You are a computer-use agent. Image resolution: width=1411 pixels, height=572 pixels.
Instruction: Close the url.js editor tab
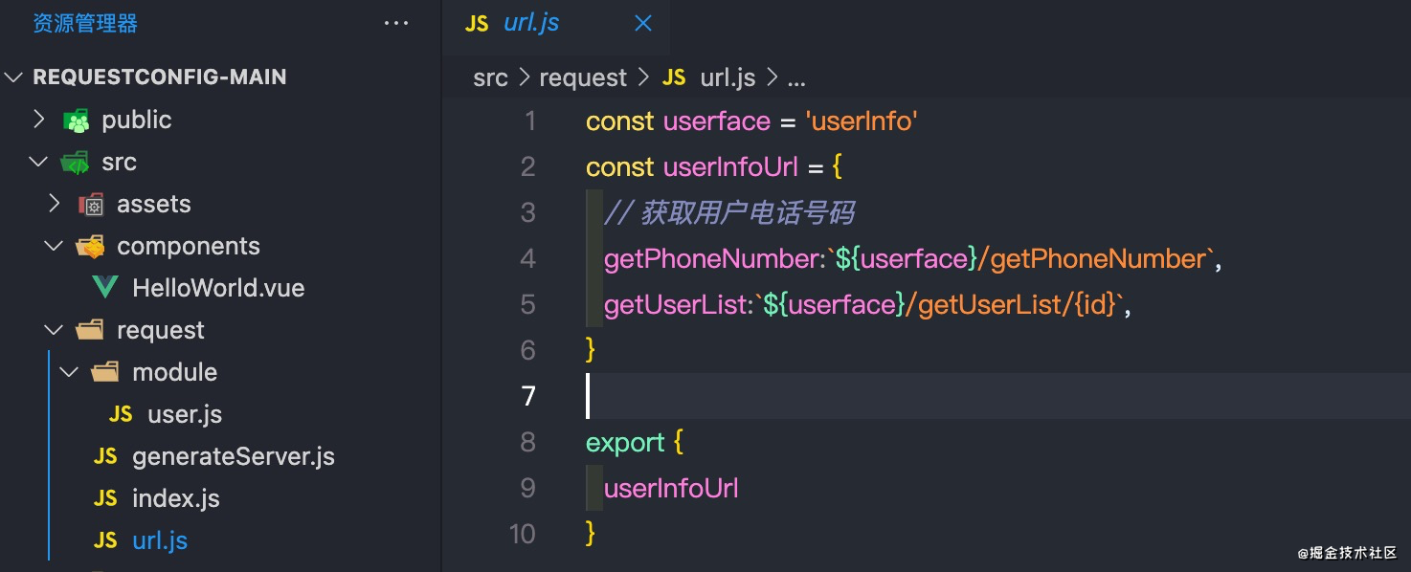coord(643,23)
